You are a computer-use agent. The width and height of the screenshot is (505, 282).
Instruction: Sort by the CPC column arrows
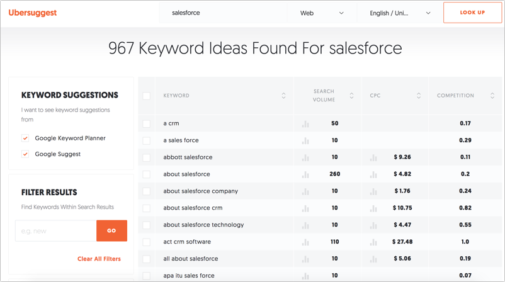tap(419, 96)
